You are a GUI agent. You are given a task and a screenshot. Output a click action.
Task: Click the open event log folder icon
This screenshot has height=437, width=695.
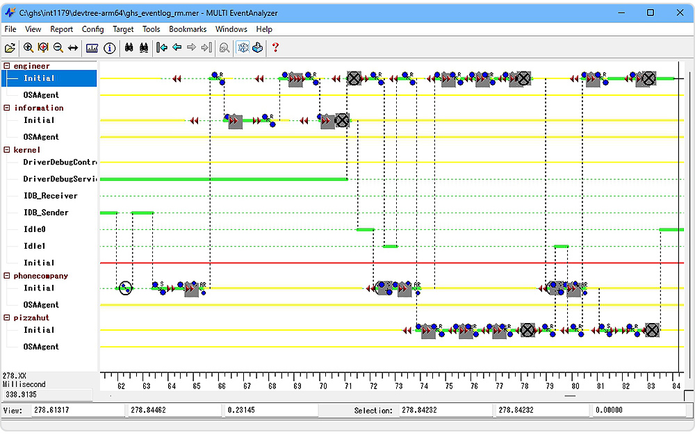(x=10, y=48)
